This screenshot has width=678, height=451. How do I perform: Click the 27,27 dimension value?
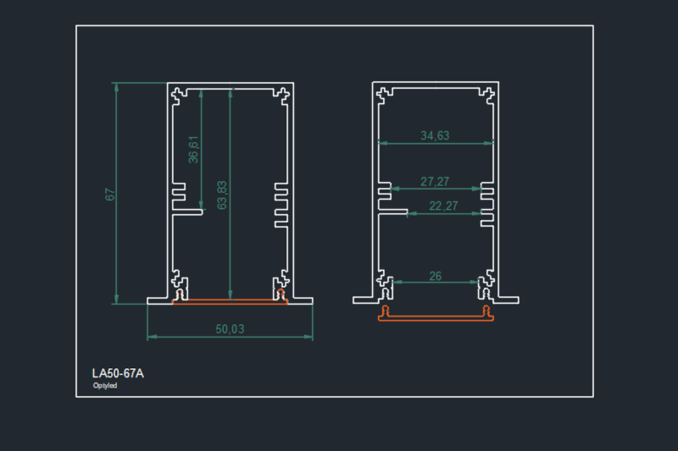pos(435,181)
